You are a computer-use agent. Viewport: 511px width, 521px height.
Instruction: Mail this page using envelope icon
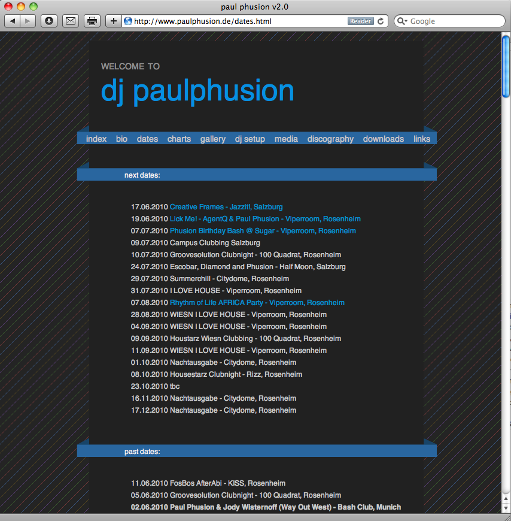coord(71,22)
